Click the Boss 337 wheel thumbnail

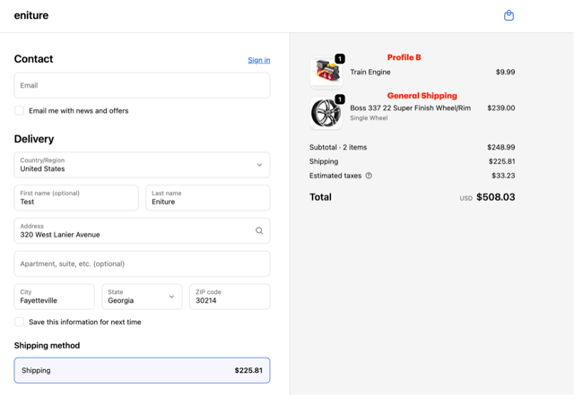tap(325, 113)
